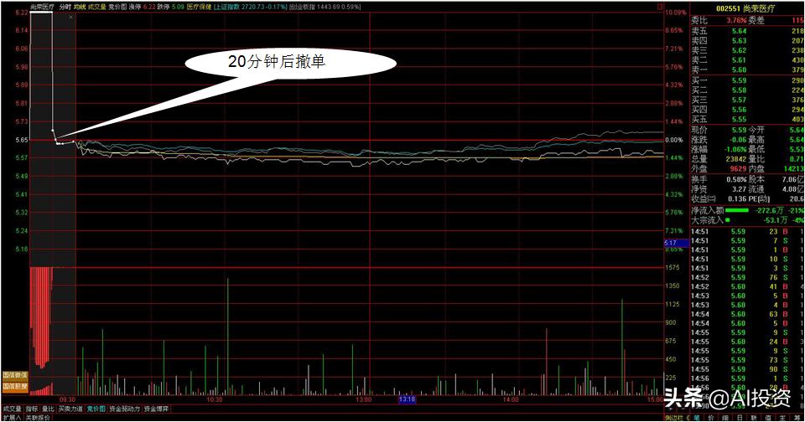This screenshot has width=805, height=422.
Task: Select the 日 daily tab in sidebar
Action: click(x=740, y=418)
